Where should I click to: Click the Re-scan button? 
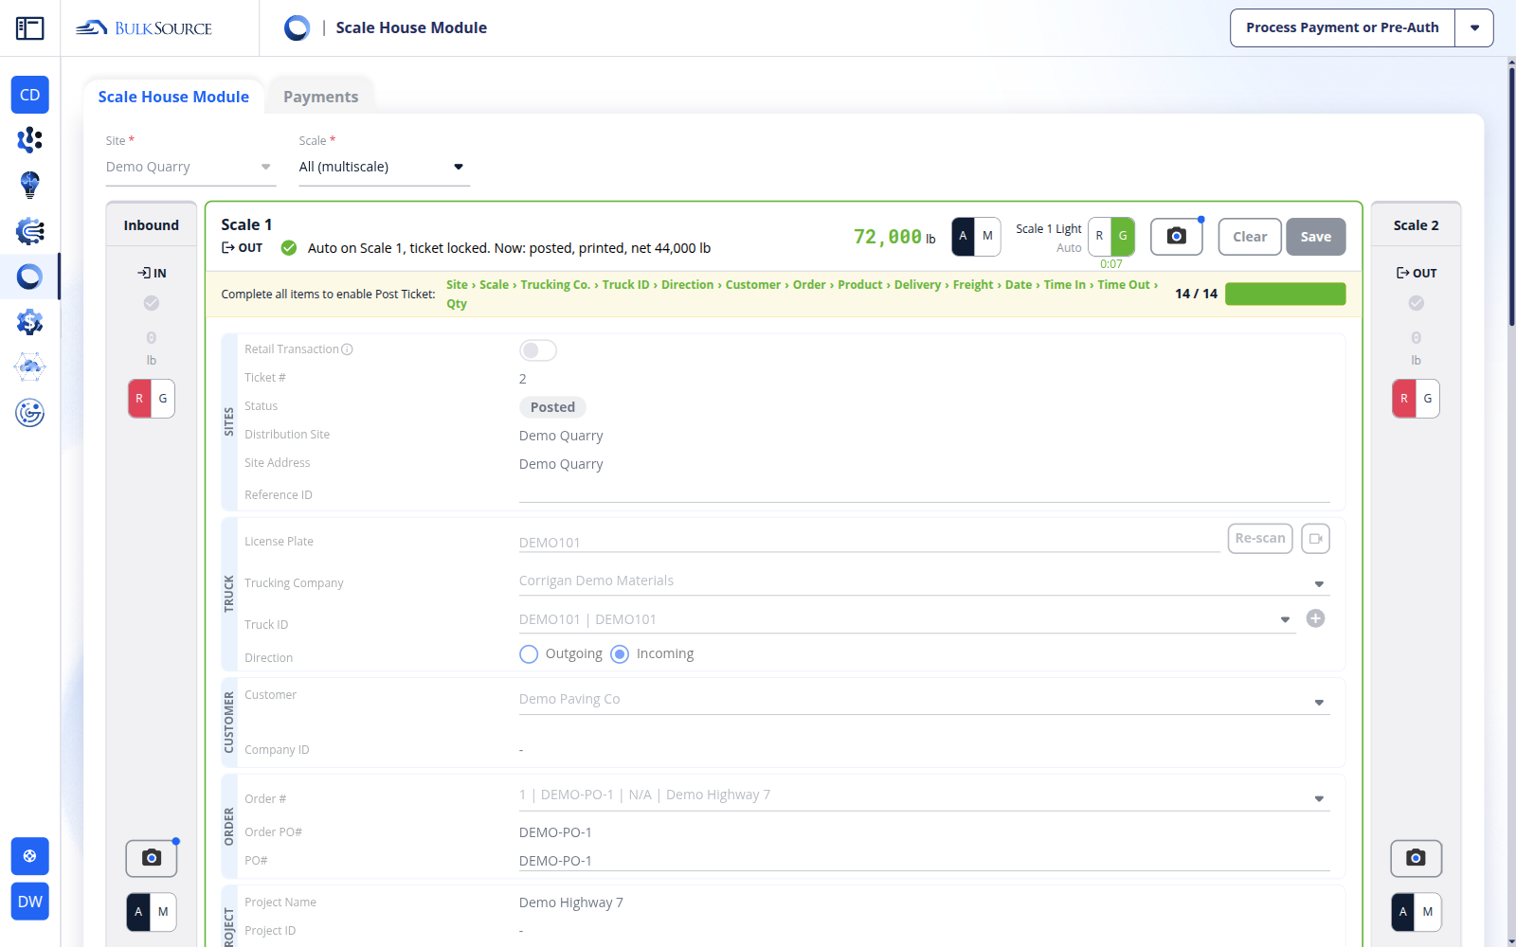1260,539
